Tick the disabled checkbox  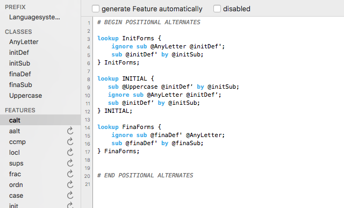point(217,9)
